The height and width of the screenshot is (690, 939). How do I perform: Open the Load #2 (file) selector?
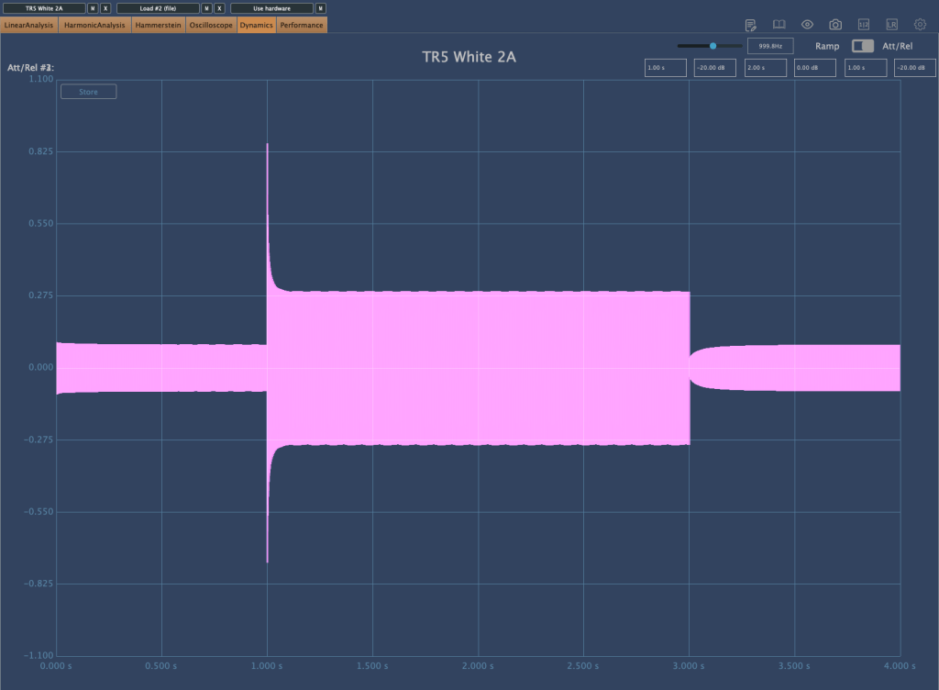[x=158, y=8]
